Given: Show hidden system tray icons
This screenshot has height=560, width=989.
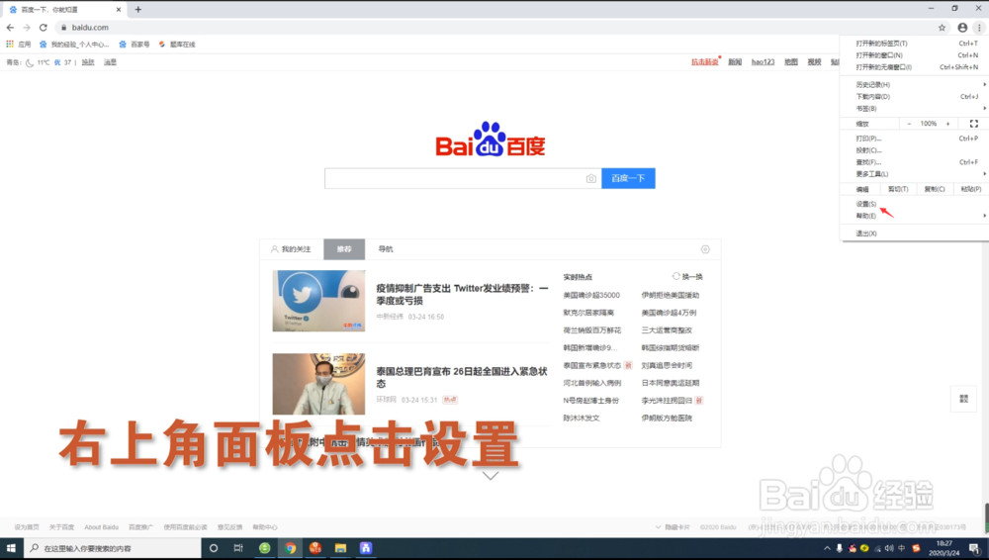Looking at the screenshot, I should [x=827, y=548].
